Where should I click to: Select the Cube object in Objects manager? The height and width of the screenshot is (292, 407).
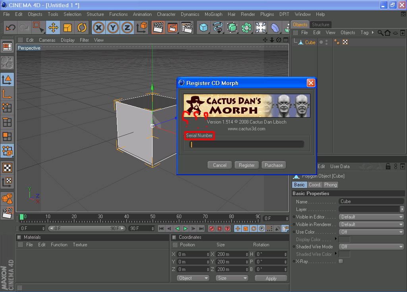coord(310,42)
